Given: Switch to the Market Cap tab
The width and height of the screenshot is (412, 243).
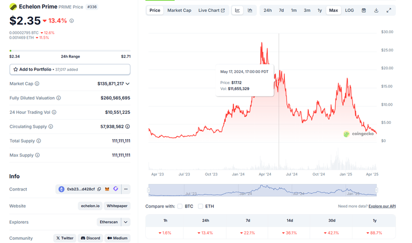Looking at the screenshot, I should [x=179, y=10].
